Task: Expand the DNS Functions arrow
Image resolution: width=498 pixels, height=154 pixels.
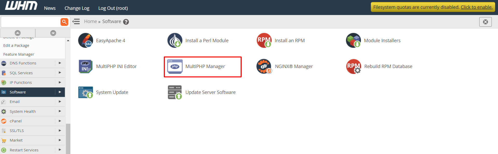Action: [60, 63]
